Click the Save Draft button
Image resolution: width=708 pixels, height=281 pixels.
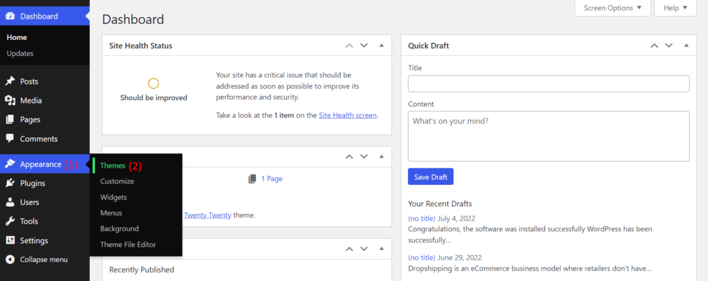tap(431, 177)
